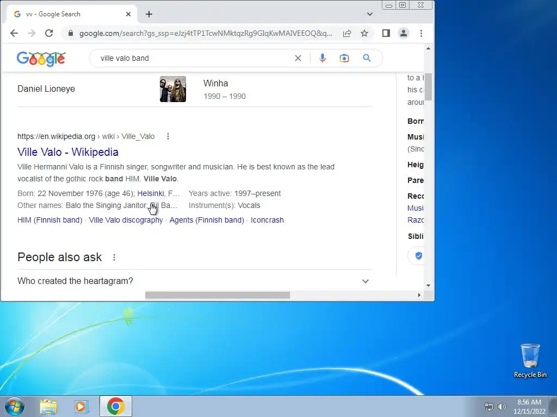Screen dimensions: 557x417
Task: Open Windows Explorer from the taskbar
Action: [x=48, y=406]
